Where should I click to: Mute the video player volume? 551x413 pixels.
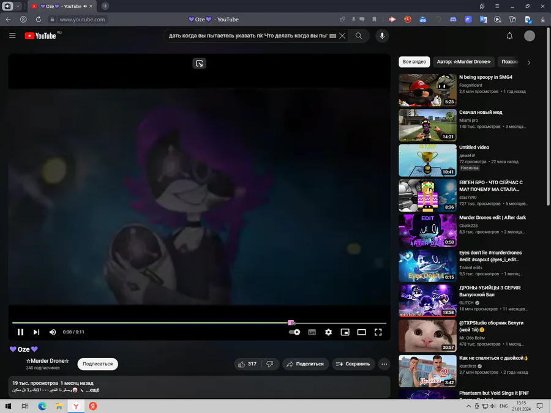[x=53, y=332]
